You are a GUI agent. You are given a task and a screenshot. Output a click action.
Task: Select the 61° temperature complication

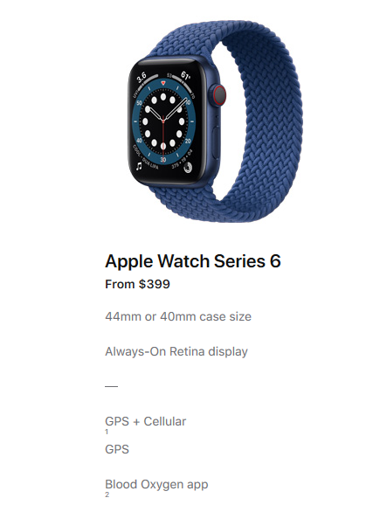185,76
